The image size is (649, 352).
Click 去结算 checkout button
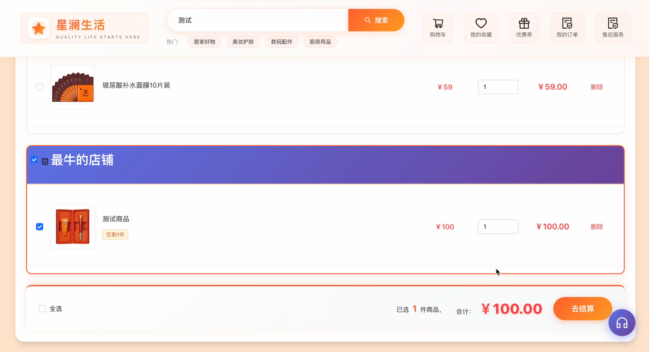[x=582, y=309]
